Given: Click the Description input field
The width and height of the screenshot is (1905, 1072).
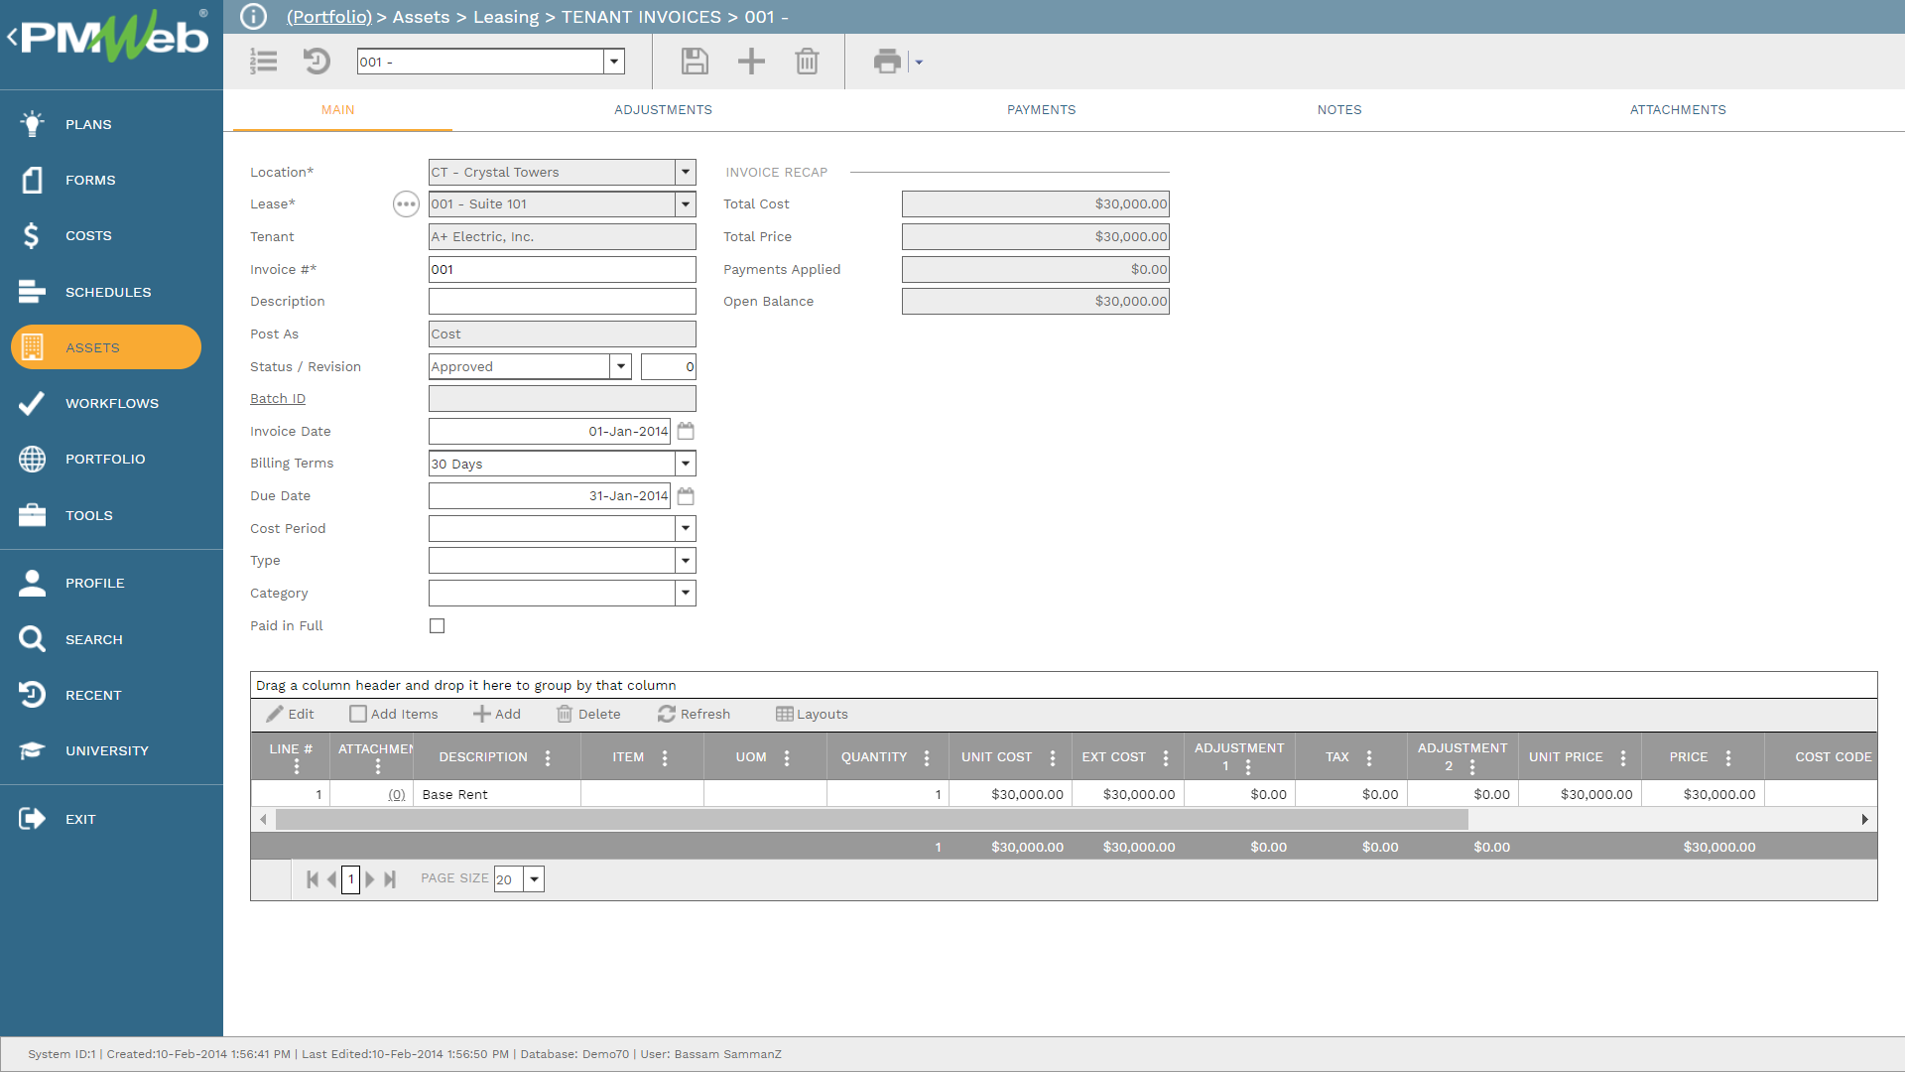Looking at the screenshot, I should 562,302.
